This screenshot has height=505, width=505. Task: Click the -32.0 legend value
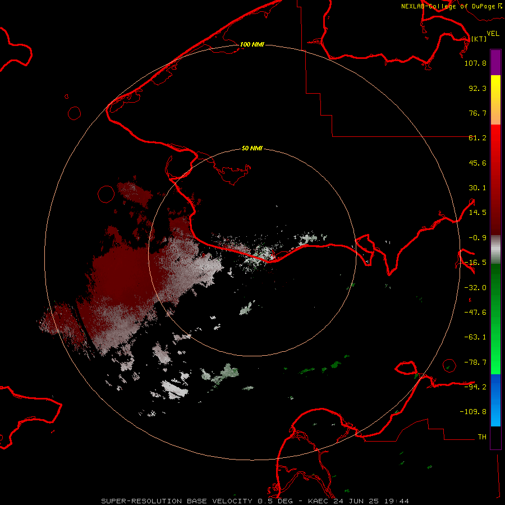click(475, 288)
